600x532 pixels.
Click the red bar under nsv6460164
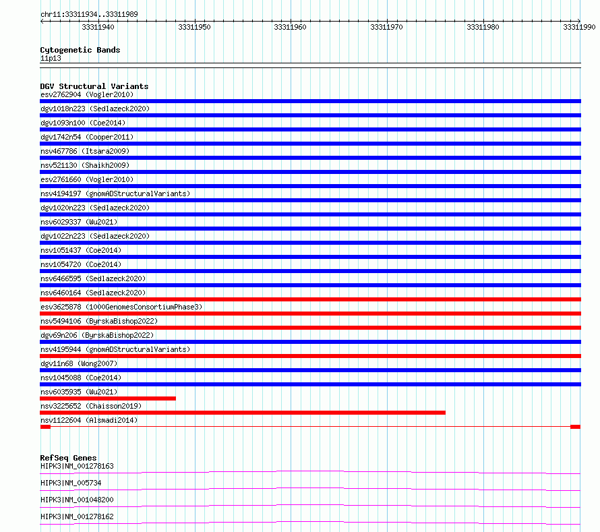tap(310, 299)
